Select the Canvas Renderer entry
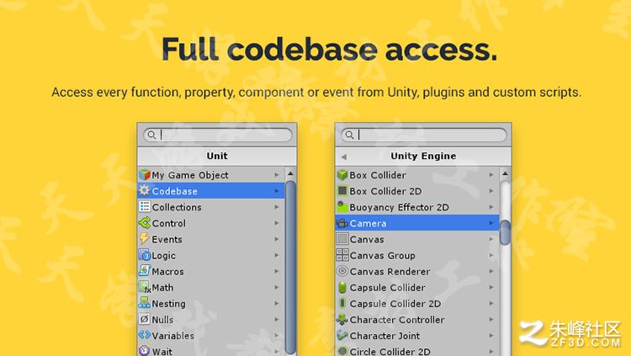Screen dimensions: 631x356 point(417,271)
